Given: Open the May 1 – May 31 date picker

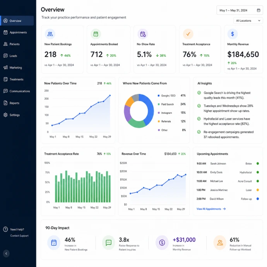Looking at the screenshot, I should point(240,10).
